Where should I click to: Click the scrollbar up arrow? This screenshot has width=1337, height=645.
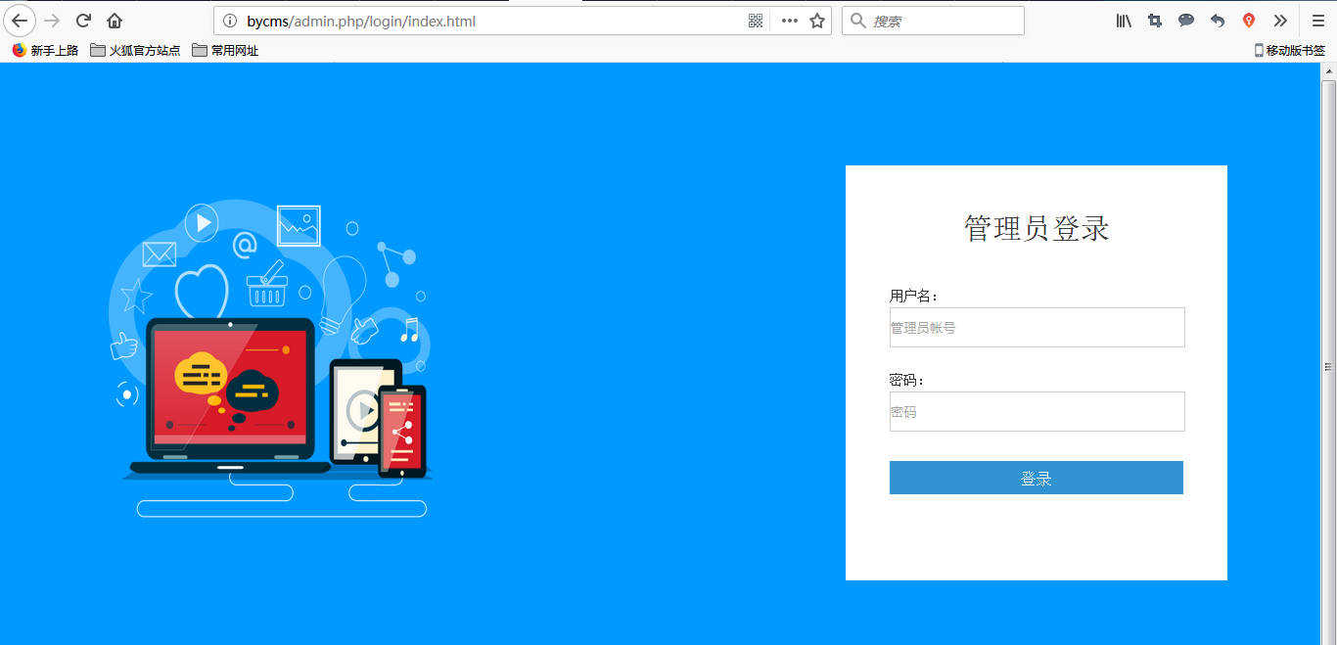[x=1329, y=71]
